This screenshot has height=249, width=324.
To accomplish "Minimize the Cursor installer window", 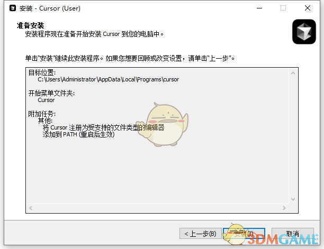I will click(259, 8).
